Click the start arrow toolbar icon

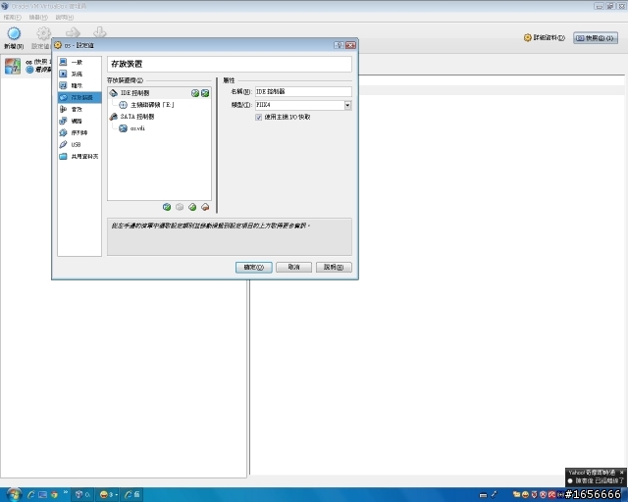(x=73, y=32)
